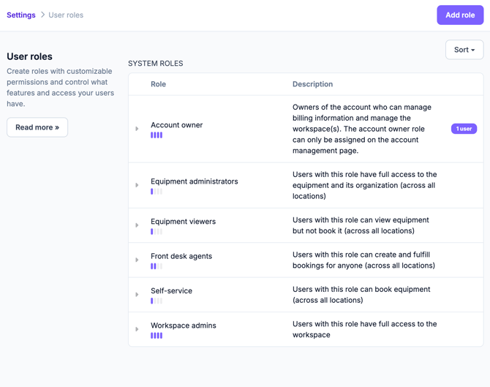
Task: Click Workspace admins permission level bars icon
Action: (x=157, y=336)
